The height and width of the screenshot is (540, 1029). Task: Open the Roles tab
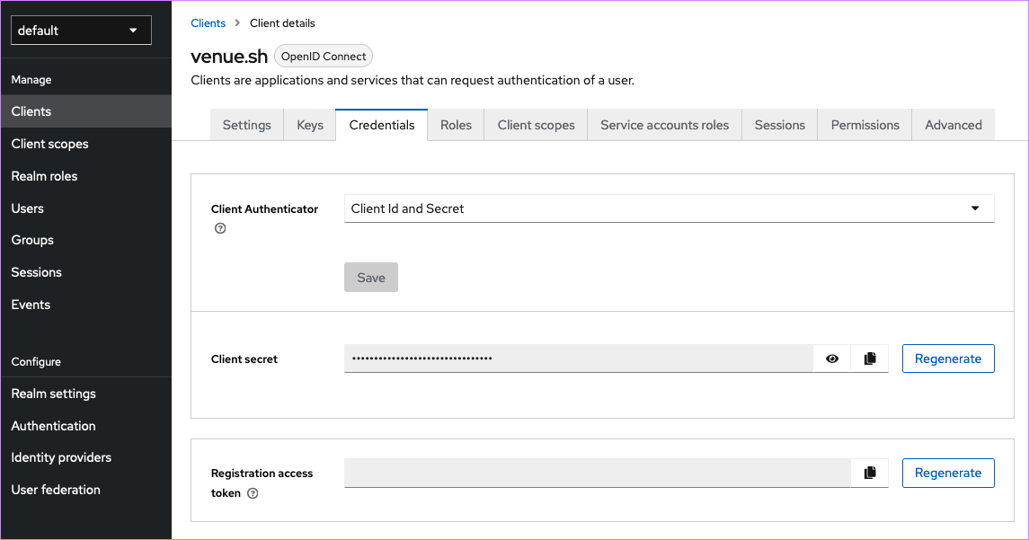(457, 125)
